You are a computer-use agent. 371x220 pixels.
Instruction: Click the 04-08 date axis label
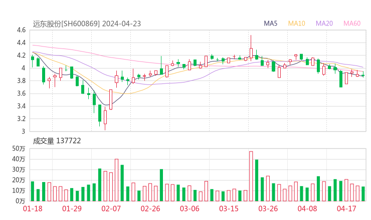pyautogui.click(x=307, y=208)
